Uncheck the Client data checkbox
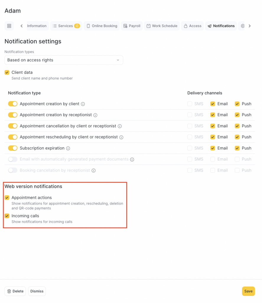The image size is (262, 303). pos(7,72)
